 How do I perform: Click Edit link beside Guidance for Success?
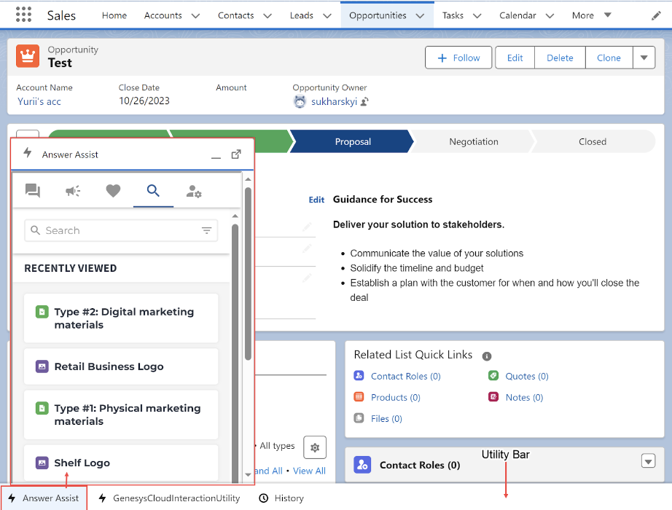pos(317,200)
